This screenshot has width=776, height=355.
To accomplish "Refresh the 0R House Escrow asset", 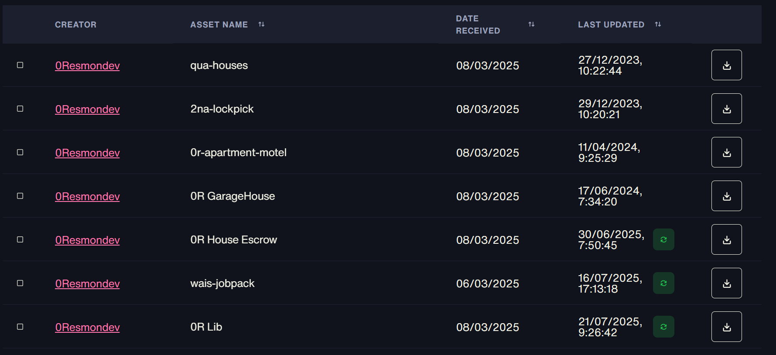I will coord(663,239).
